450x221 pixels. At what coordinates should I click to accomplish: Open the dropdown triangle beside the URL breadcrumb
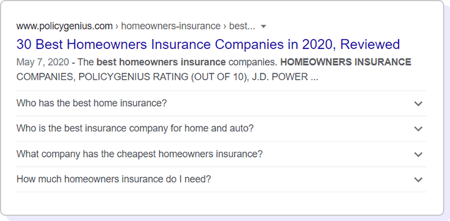[x=264, y=27]
